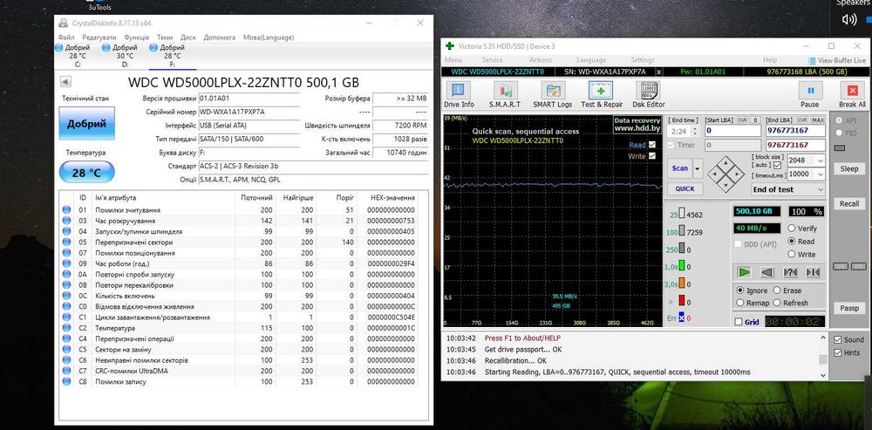872x430 pixels.
Task: Toggle the Read graph checkbox
Action: tap(652, 145)
